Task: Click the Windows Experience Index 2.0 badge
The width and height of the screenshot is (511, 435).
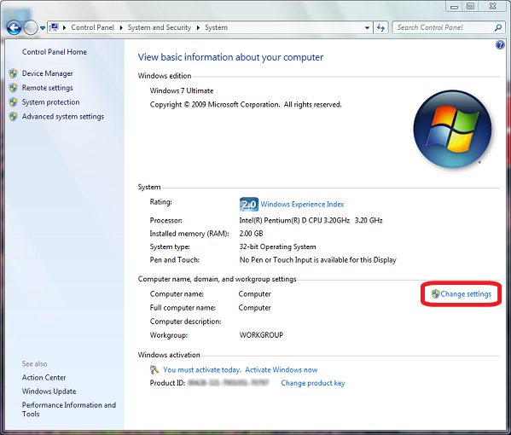Action: point(249,205)
